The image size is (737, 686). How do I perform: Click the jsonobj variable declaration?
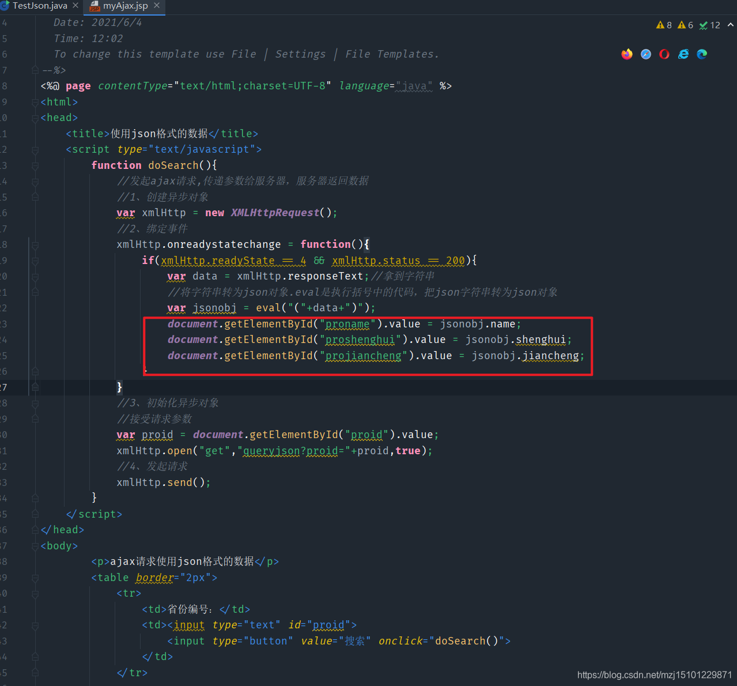tap(214, 308)
